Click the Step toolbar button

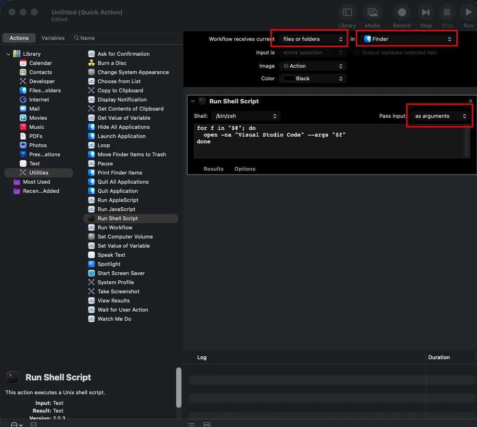pos(425,13)
